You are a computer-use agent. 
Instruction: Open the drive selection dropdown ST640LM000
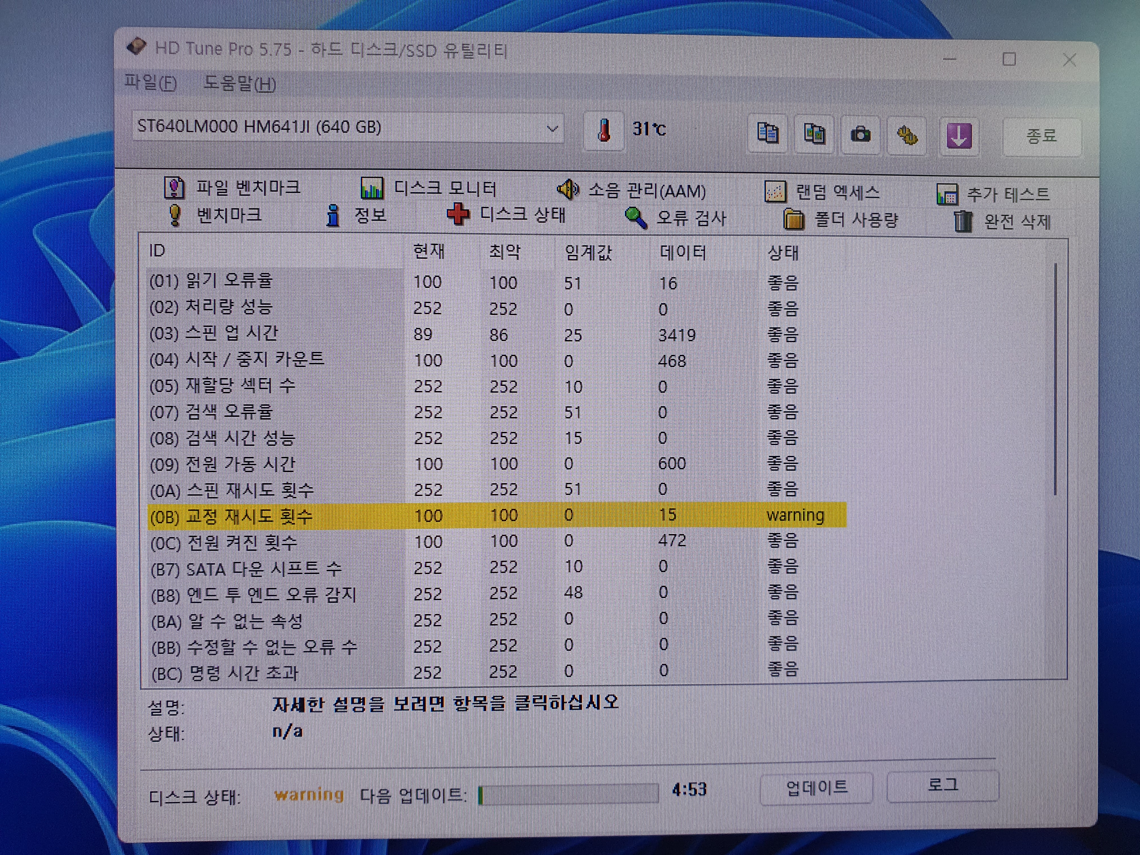348,127
